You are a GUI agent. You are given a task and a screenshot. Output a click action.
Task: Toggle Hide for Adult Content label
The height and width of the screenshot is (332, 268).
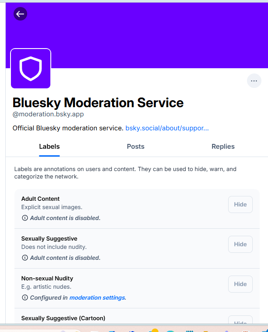coord(240,204)
